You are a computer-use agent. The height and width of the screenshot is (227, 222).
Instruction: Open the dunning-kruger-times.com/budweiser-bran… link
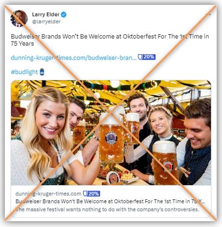tap(74, 58)
